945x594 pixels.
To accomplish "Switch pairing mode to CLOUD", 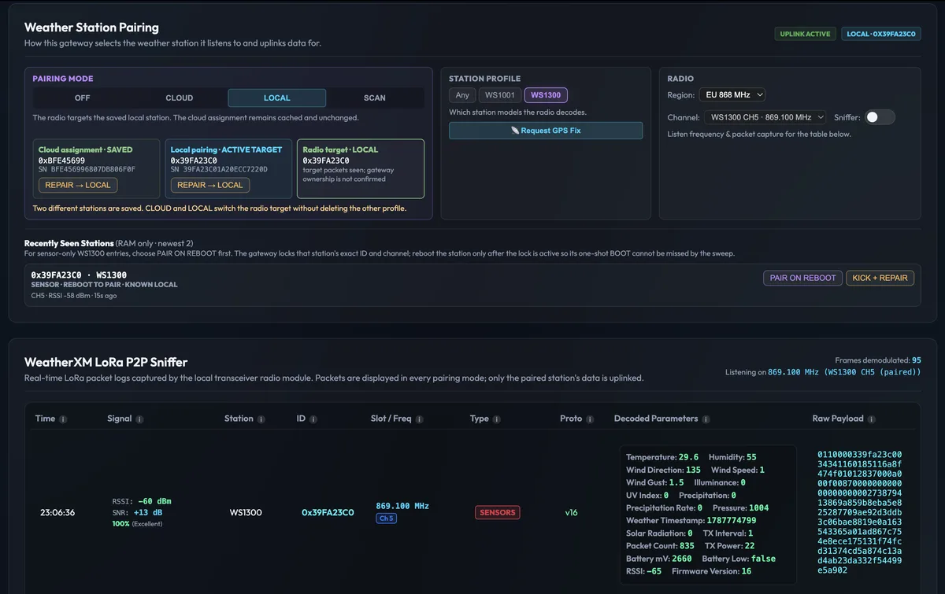I will [180, 98].
